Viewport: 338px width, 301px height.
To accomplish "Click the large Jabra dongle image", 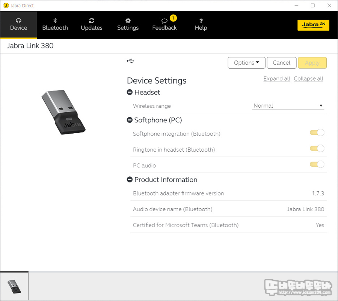I will (63, 112).
